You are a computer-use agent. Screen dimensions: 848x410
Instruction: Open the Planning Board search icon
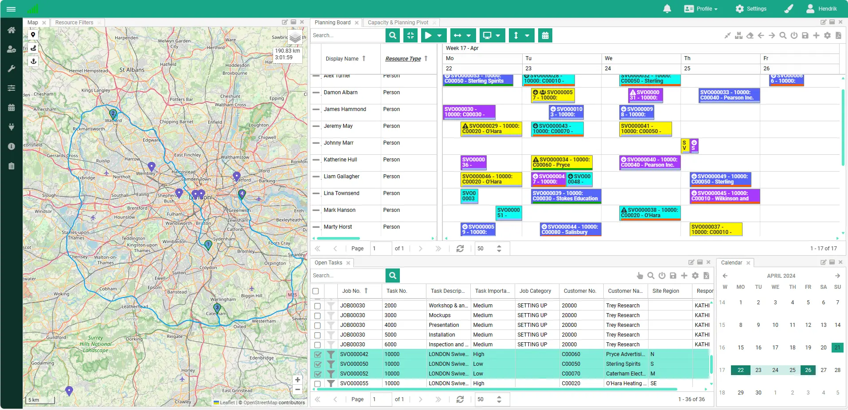tap(392, 35)
